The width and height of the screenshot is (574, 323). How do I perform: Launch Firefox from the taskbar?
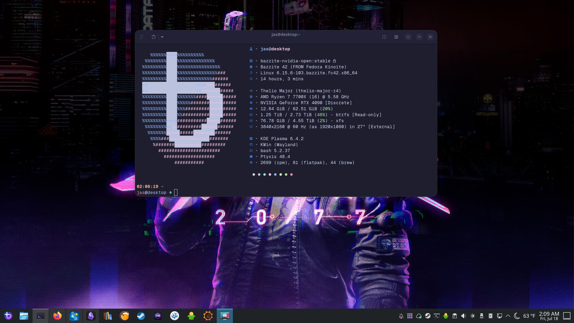(57, 316)
